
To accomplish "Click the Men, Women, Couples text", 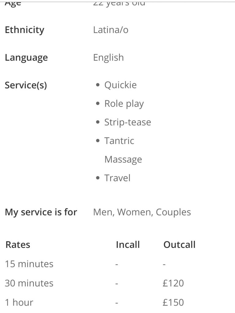I will click(x=142, y=212).
